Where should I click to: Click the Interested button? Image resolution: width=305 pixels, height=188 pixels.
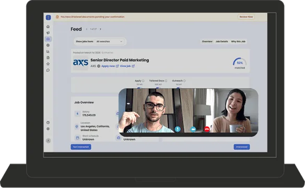tap(242, 147)
